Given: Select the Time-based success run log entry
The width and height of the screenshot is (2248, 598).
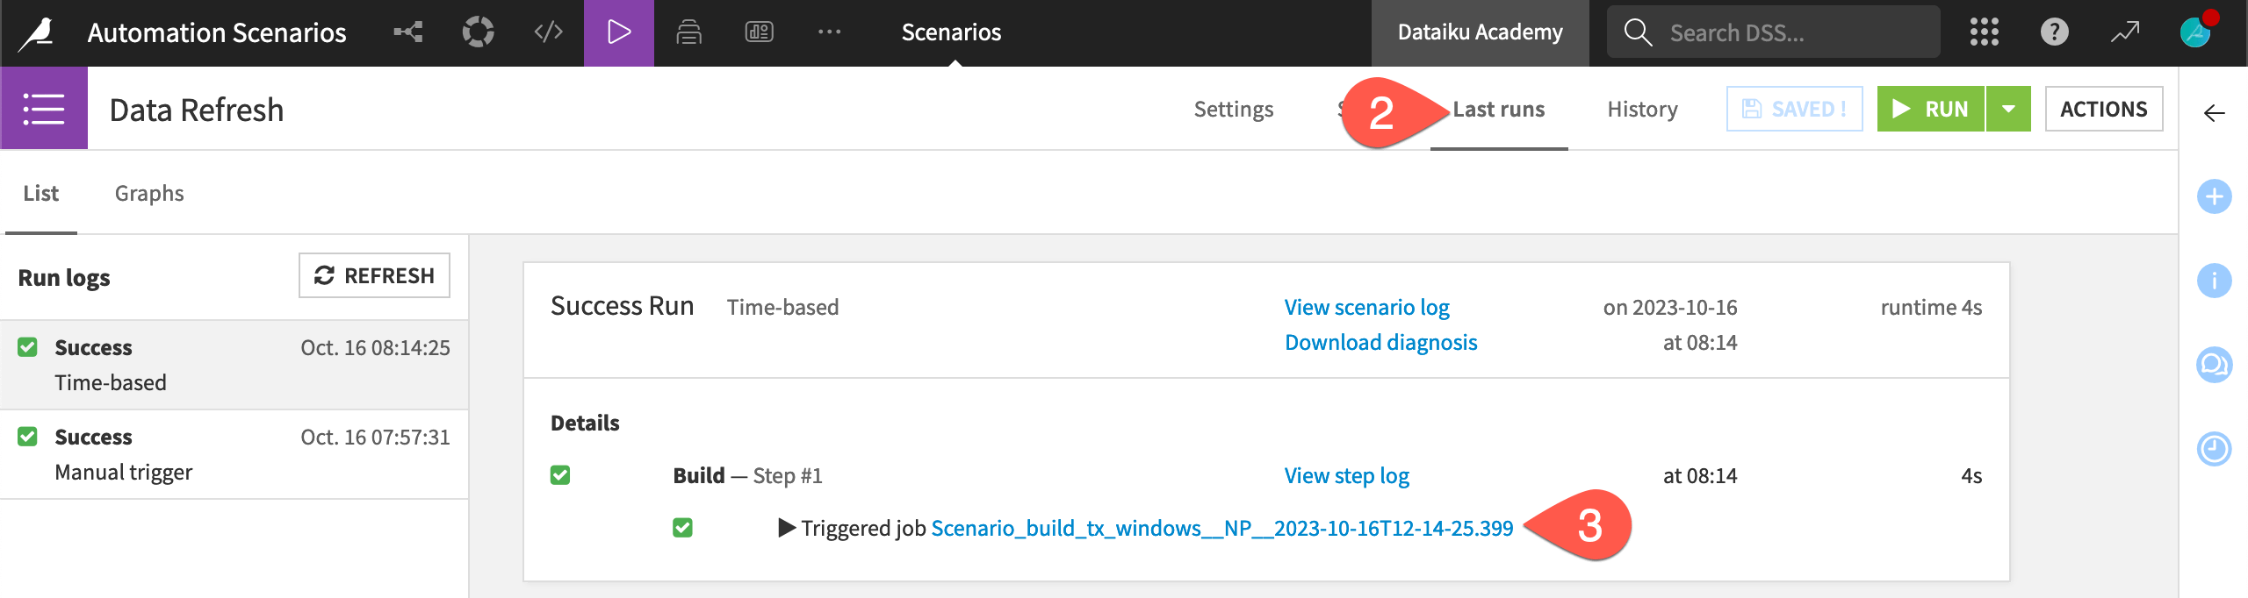Looking at the screenshot, I should (x=234, y=365).
